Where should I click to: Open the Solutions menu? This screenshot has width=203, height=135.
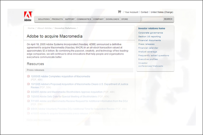[44, 19]
